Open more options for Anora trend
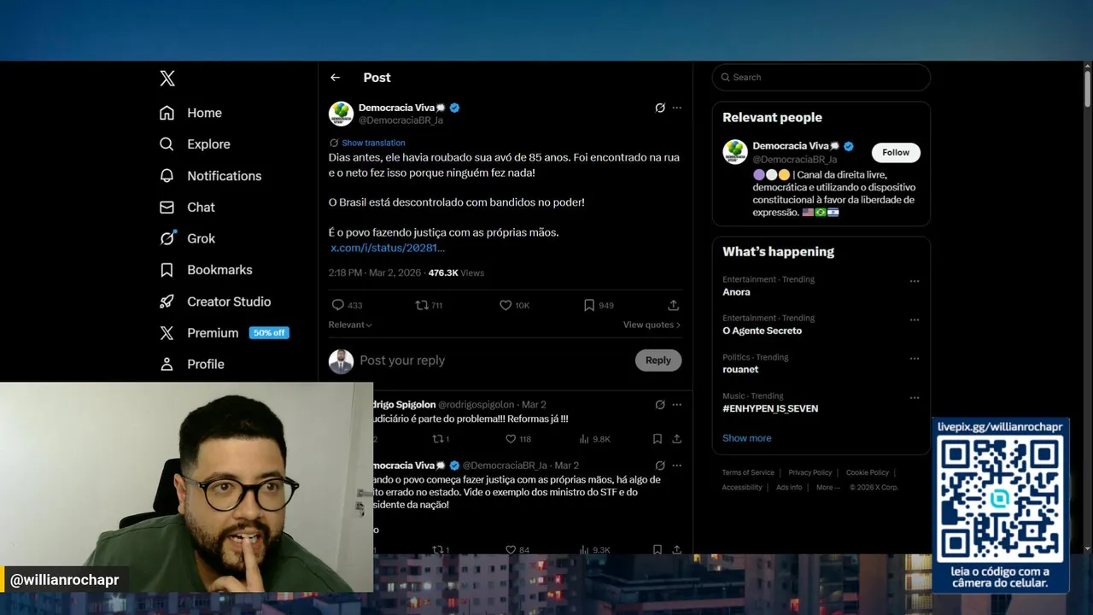 click(x=915, y=281)
